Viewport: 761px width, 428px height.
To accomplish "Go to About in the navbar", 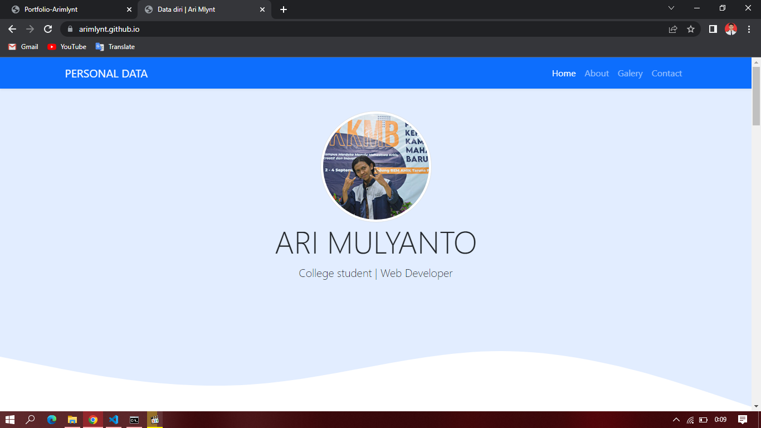I will [597, 74].
